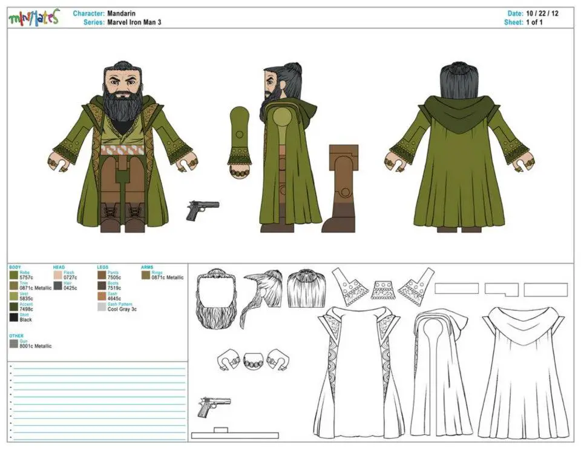Pick the Vest color swatch

tap(14, 296)
